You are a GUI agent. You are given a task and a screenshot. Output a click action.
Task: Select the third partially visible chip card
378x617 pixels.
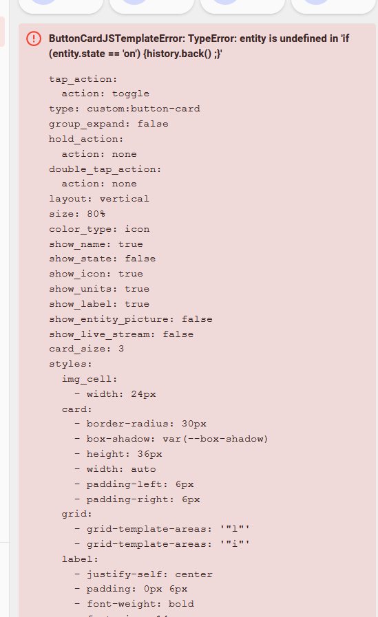click(242, 6)
